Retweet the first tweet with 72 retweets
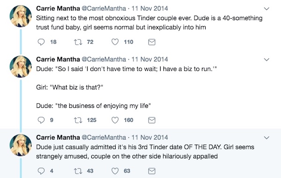This screenshot has width=281, height=178. (78, 42)
